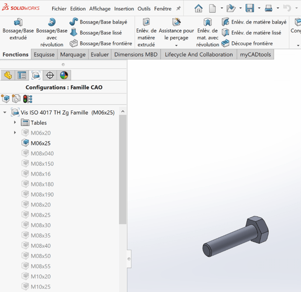Open the Fenêtre menu
This screenshot has height=292, width=301.
pos(163,9)
